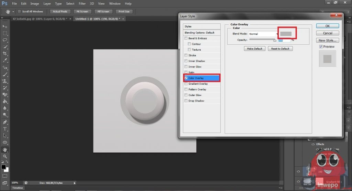The width and height of the screenshot is (352, 191).
Task: Select the Rectangular Marquee tool
Action: pos(5,33)
